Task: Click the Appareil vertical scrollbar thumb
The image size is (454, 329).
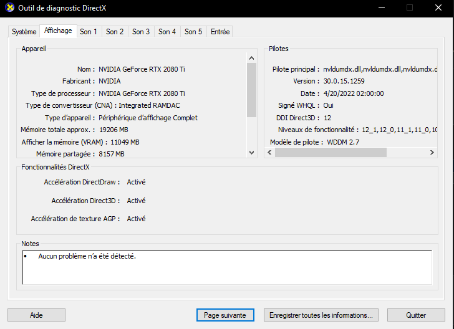Action: click(251, 90)
